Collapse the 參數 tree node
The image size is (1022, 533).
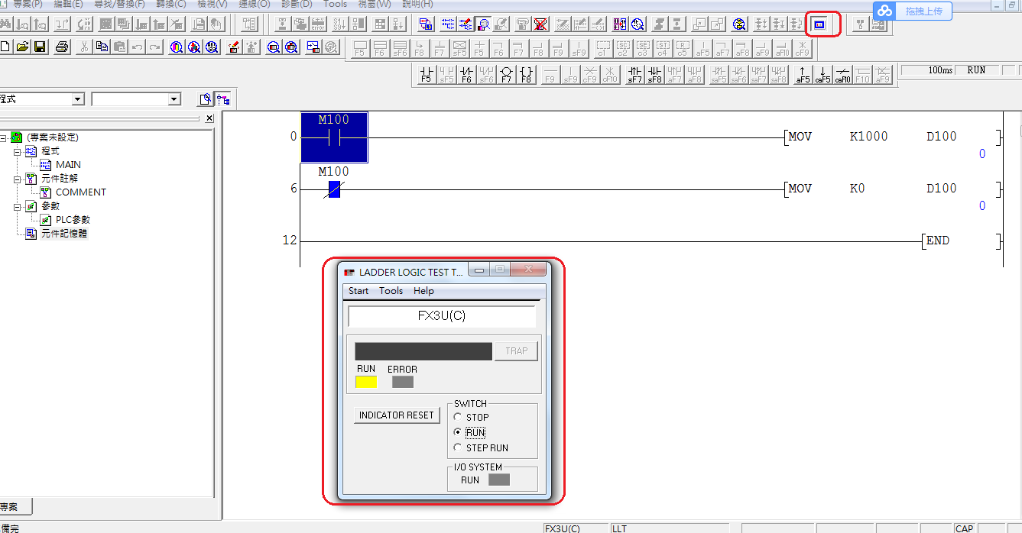click(18, 206)
